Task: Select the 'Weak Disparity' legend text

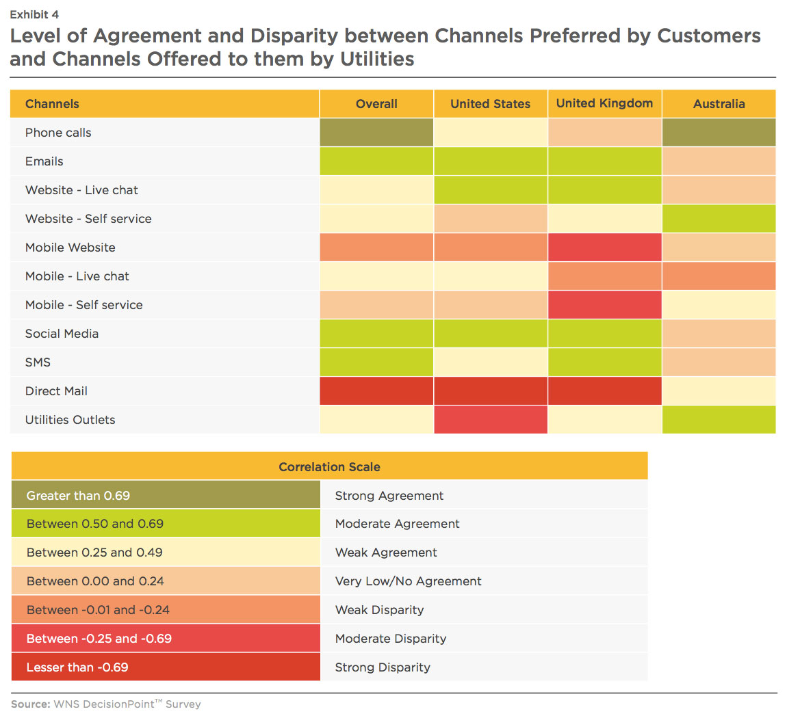Action: [x=379, y=610]
